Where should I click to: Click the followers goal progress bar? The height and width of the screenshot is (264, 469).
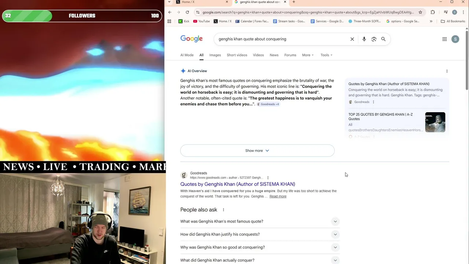tap(82, 16)
